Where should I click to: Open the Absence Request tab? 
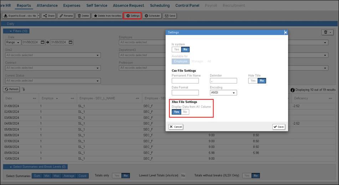click(128, 5)
